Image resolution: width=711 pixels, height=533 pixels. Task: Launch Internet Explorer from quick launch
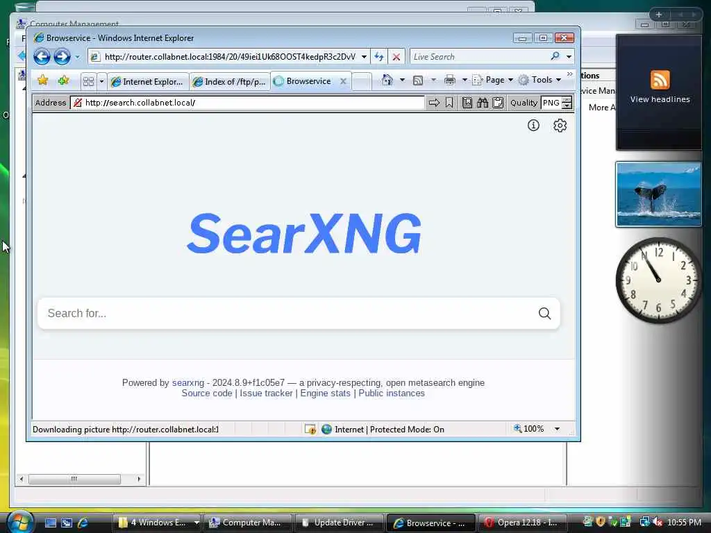pyautogui.click(x=83, y=523)
